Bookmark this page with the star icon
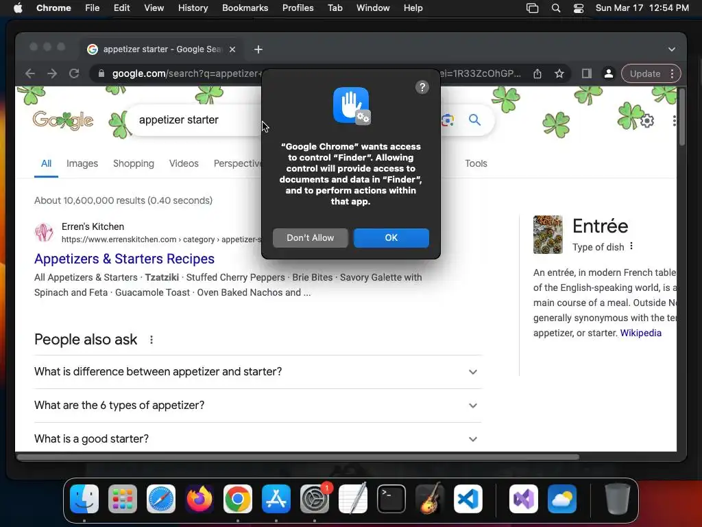 (559, 73)
